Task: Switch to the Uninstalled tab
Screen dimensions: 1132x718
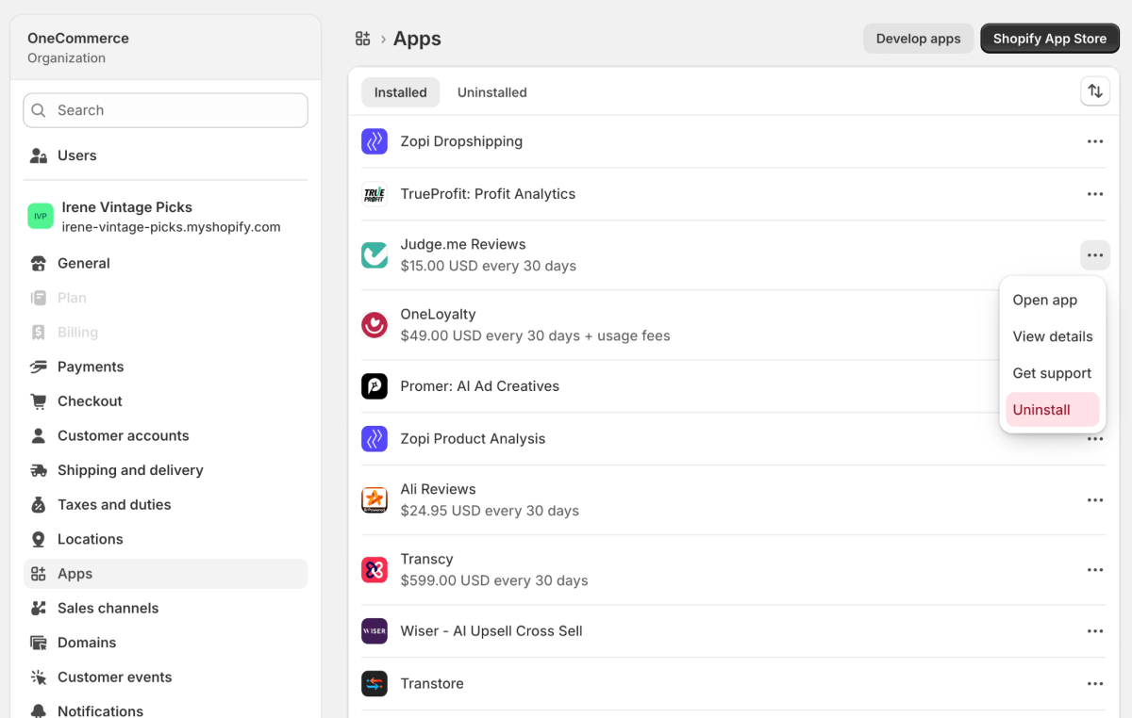Action: coord(492,92)
